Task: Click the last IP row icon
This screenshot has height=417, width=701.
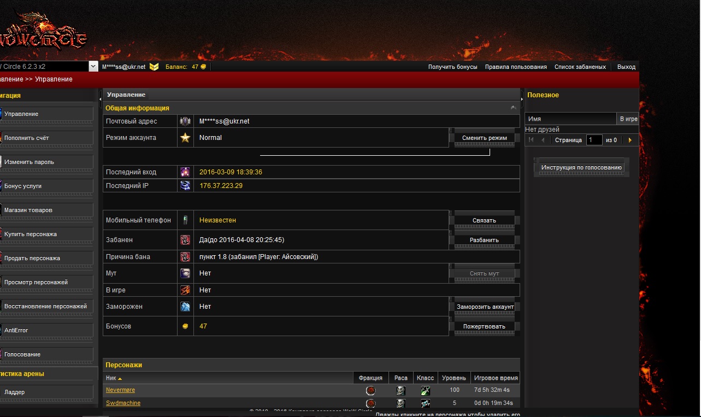Action: (x=185, y=186)
